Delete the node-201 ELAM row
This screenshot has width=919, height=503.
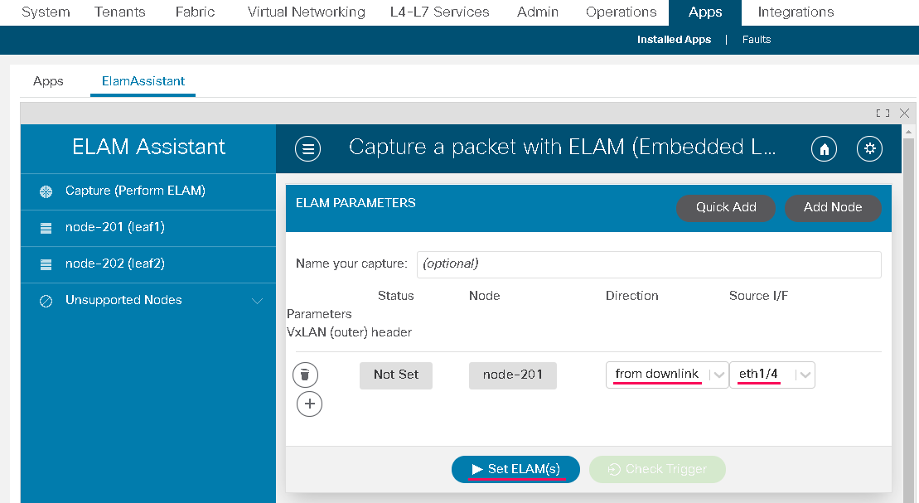pos(305,375)
